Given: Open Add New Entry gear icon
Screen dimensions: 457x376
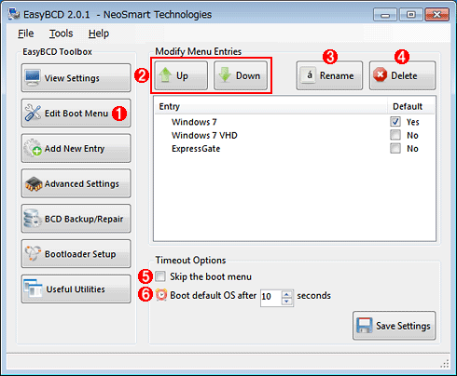Looking at the screenshot, I should pos(33,148).
